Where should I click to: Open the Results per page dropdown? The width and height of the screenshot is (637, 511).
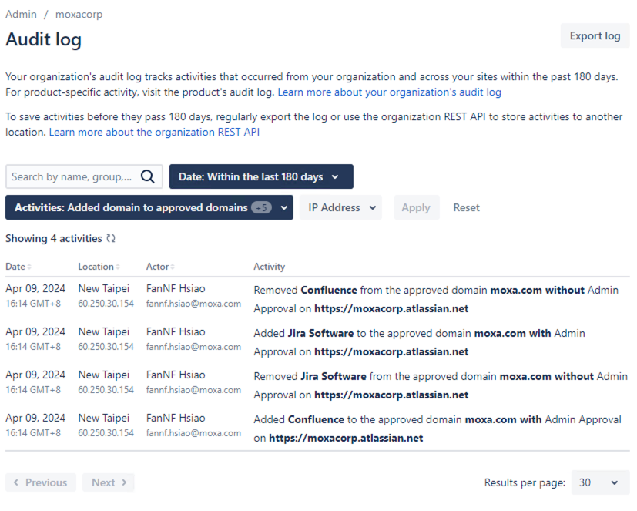[x=600, y=482]
